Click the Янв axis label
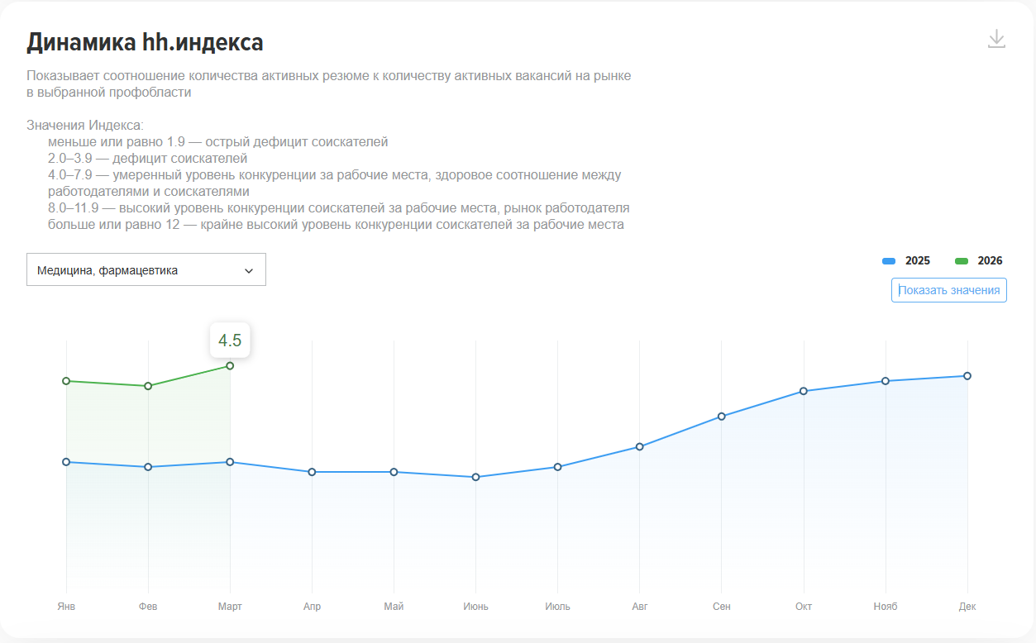Screen dimensions: 1036x643 coord(66,607)
